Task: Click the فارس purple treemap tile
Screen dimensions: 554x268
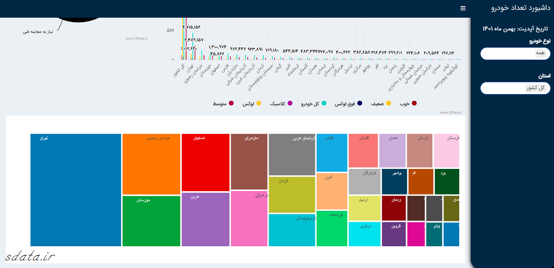Action: point(205,219)
